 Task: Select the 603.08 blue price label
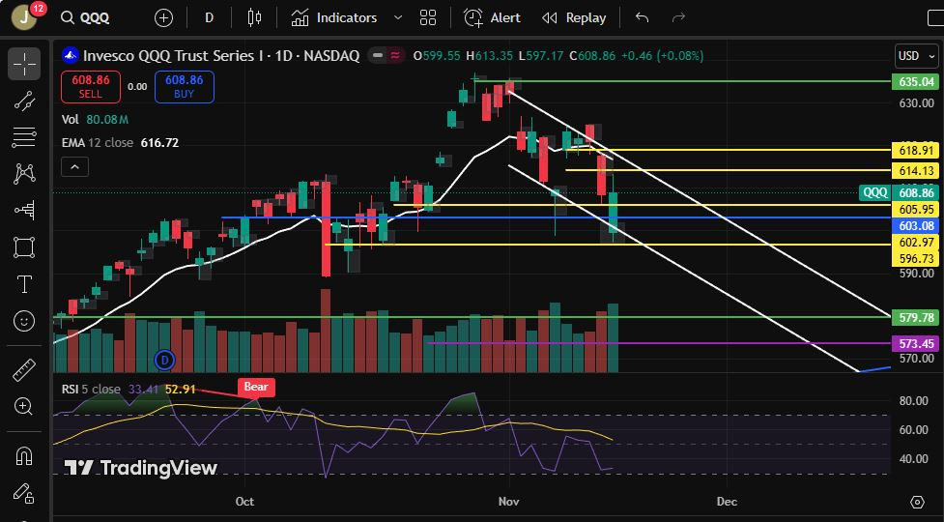click(x=916, y=226)
